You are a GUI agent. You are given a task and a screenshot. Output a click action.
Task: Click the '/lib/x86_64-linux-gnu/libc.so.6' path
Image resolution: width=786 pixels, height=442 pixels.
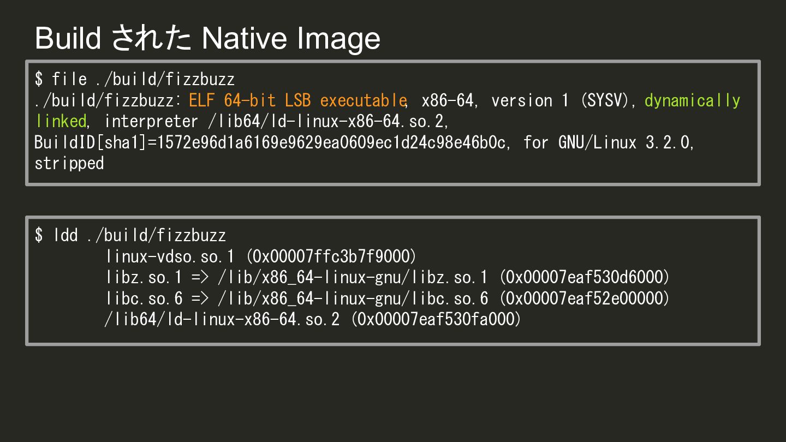pyautogui.click(x=353, y=298)
